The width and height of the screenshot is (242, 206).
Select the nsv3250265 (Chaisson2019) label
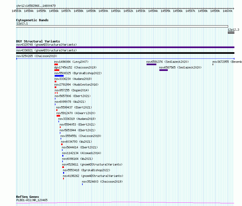point(37,56)
